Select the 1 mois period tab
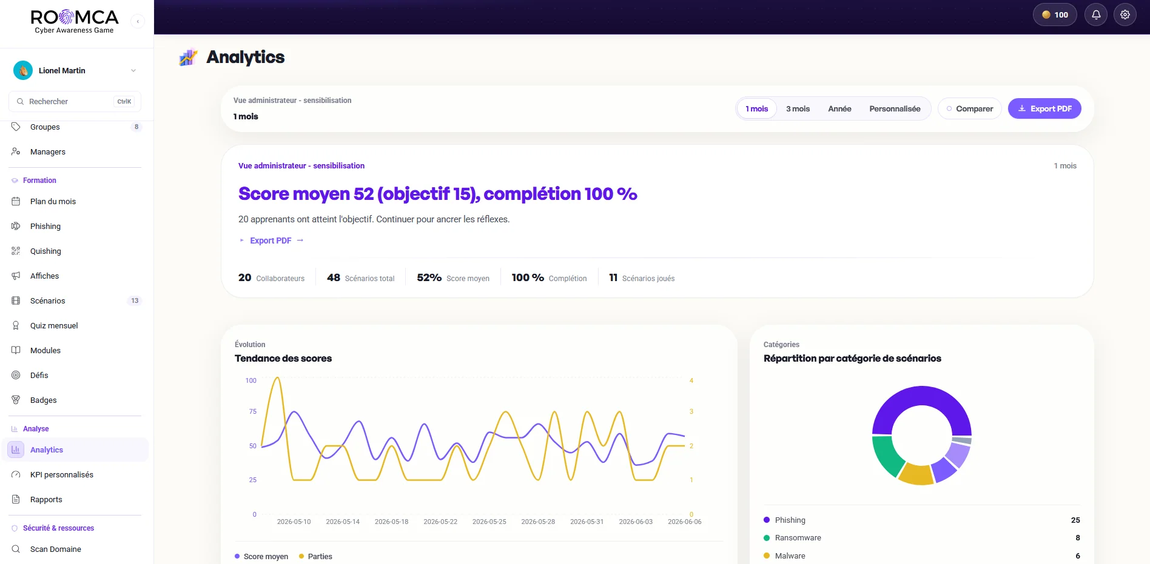1150x564 pixels. tap(756, 108)
